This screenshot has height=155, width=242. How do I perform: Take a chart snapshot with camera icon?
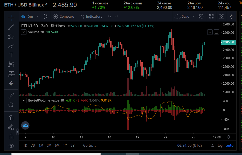[221, 16]
